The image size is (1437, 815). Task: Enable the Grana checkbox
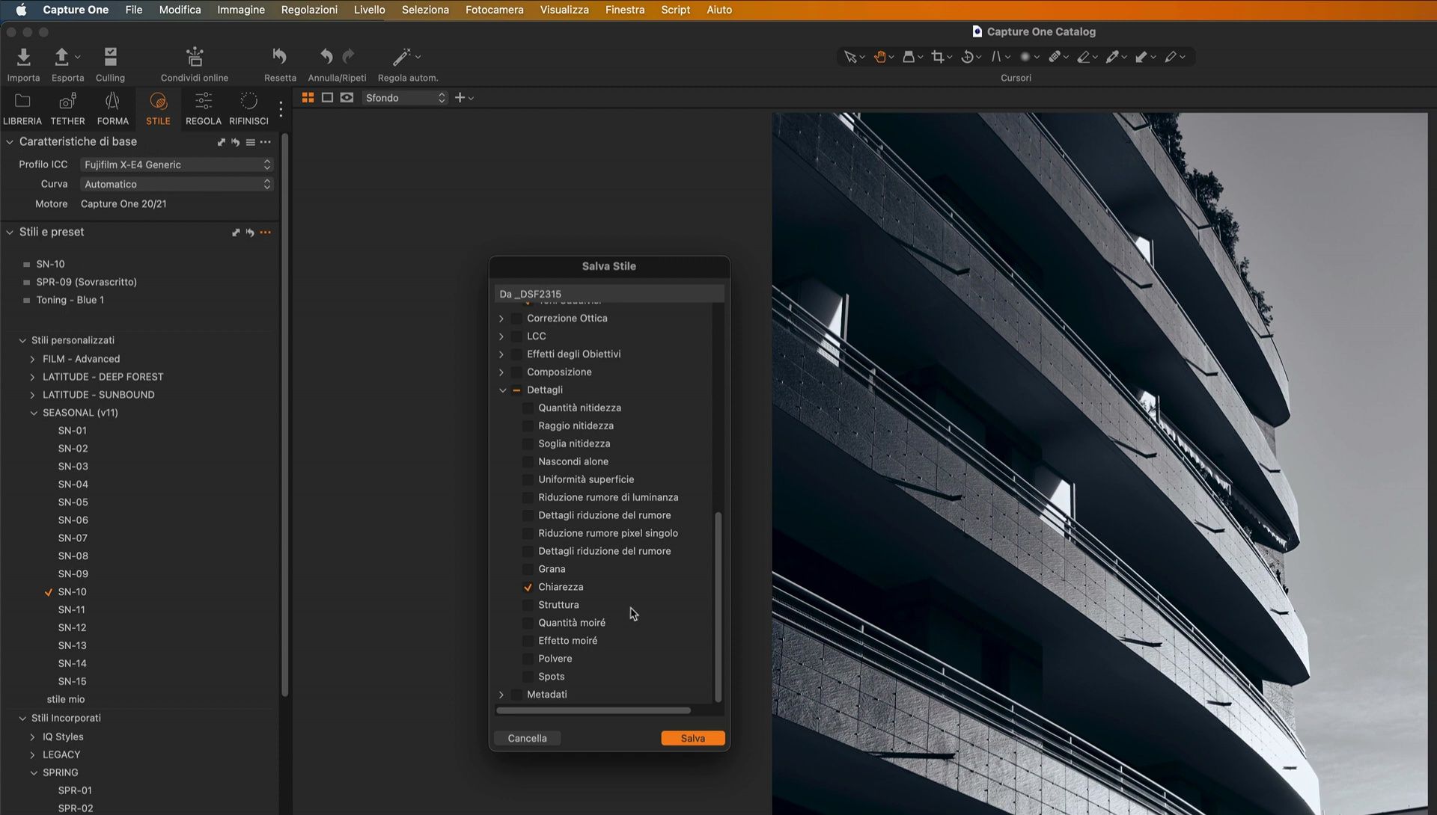tap(528, 569)
